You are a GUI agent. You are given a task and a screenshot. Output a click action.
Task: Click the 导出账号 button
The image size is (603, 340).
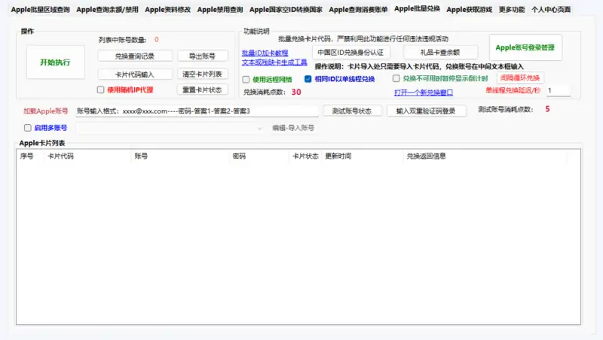pos(202,56)
